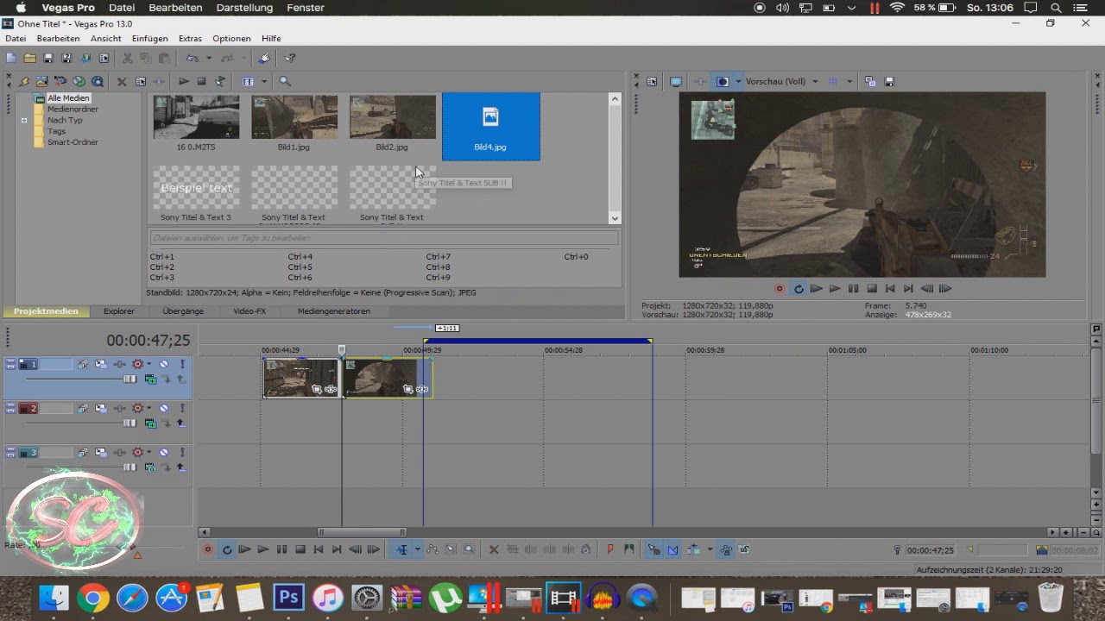Expand the Nach Typ folder
This screenshot has width=1105, height=621.
coord(24,121)
